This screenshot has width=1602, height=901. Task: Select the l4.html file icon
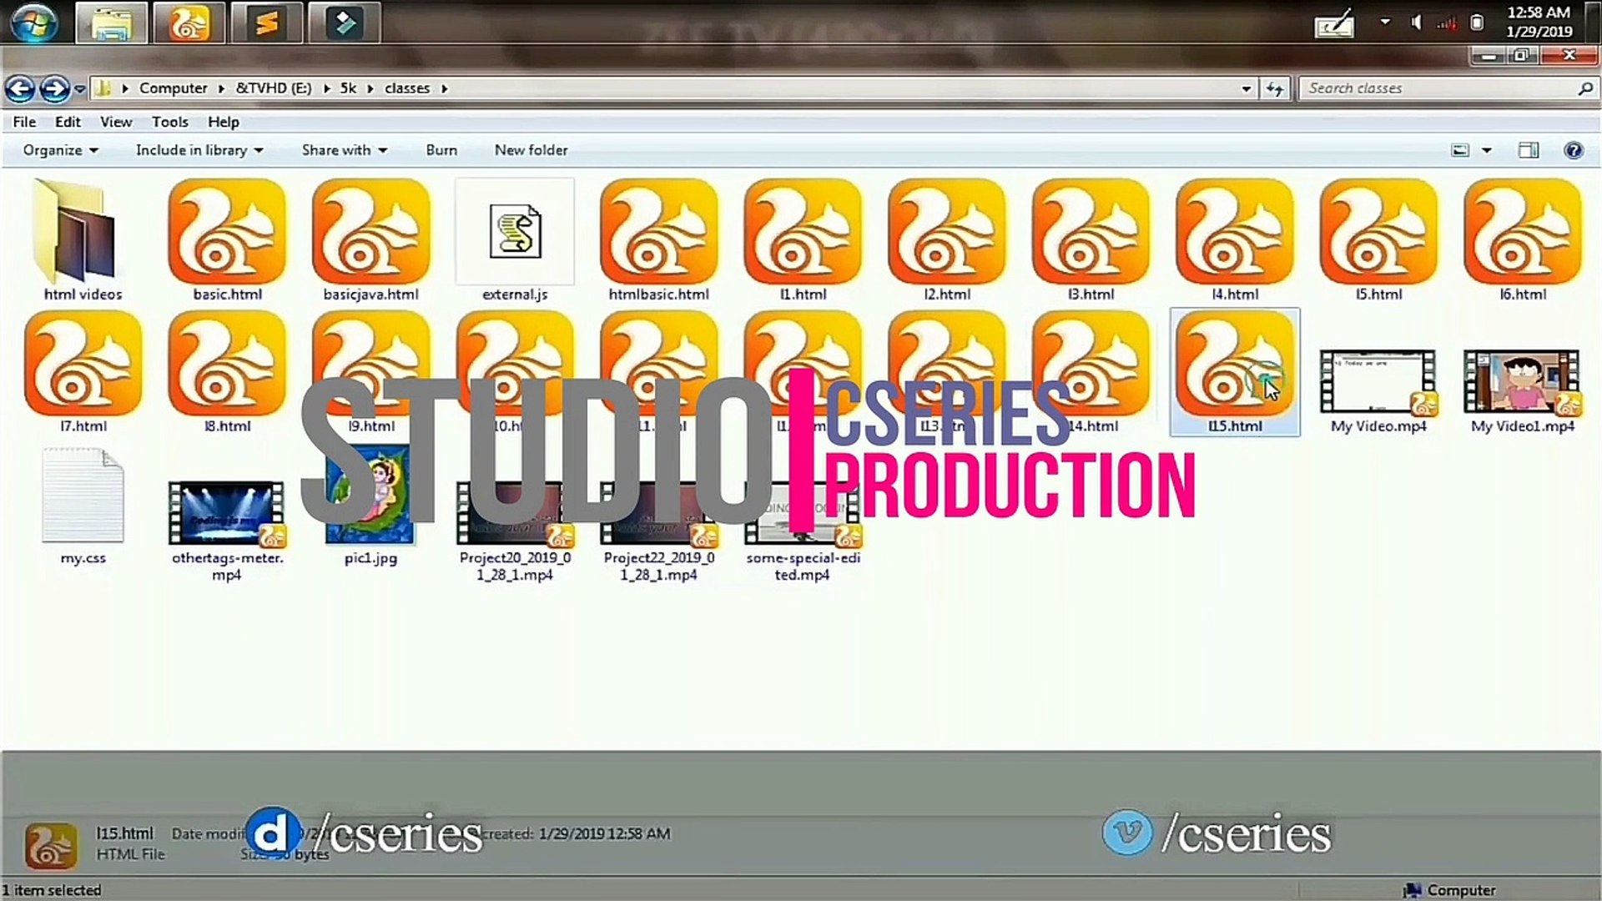[1235, 232]
